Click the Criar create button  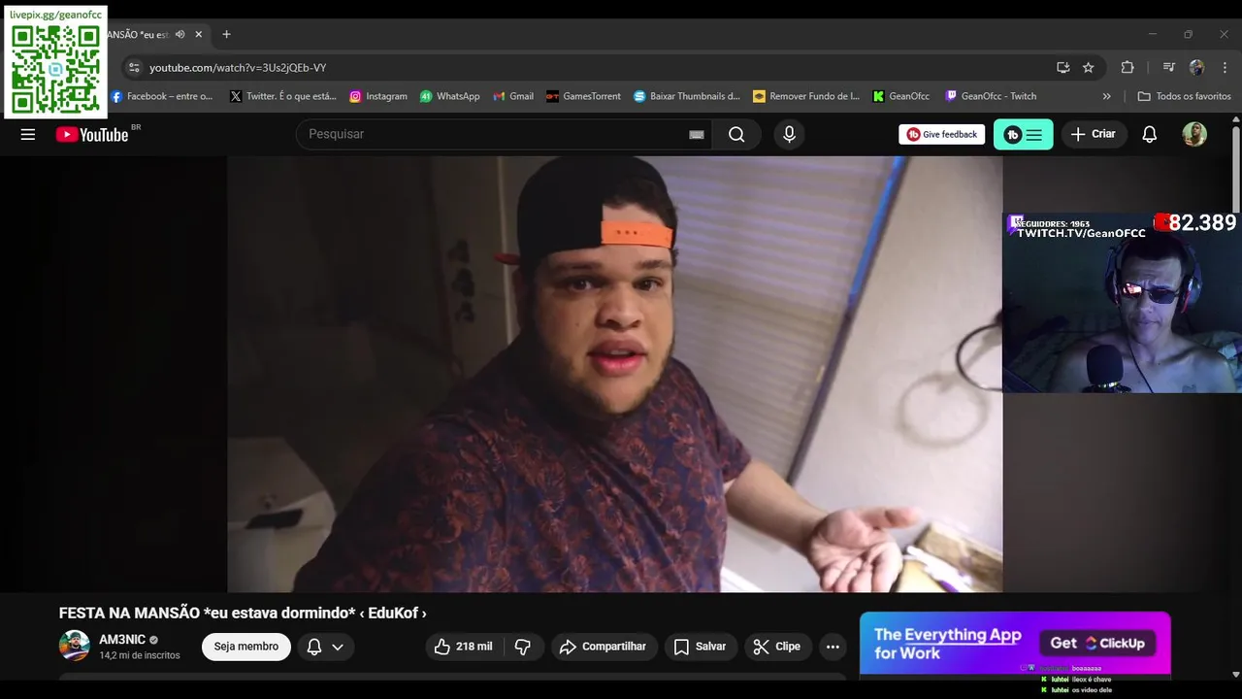[x=1094, y=134]
